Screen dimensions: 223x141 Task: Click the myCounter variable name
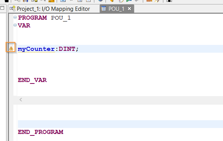point(36,49)
